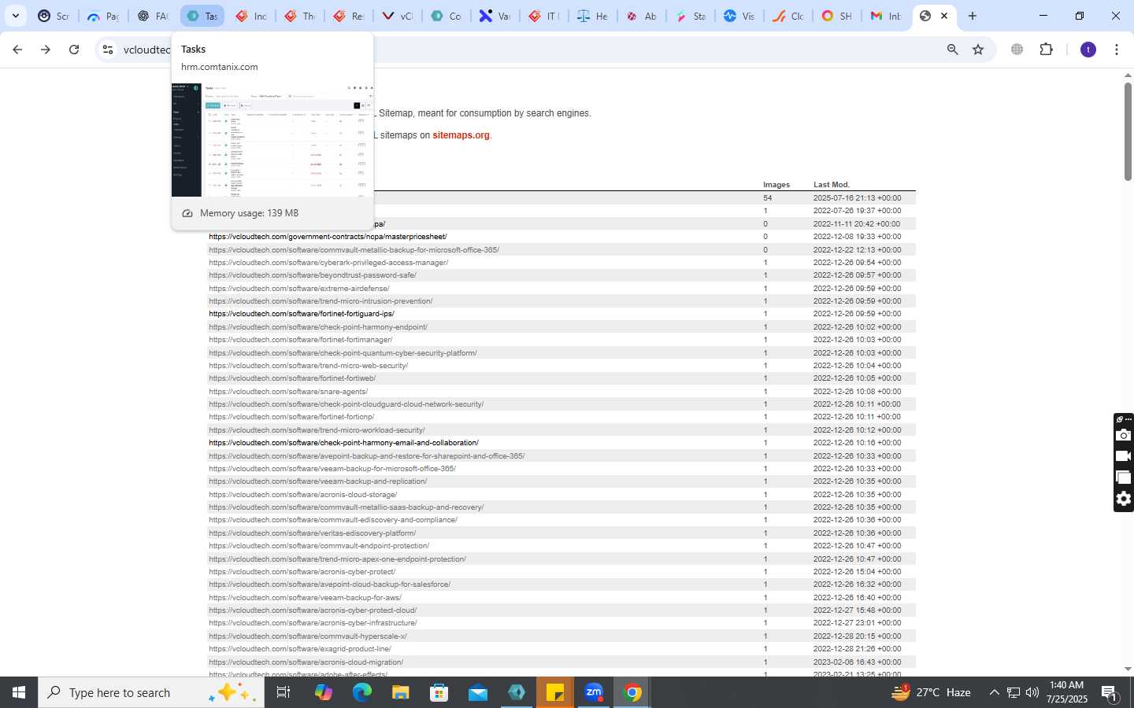Screen dimensions: 1134x708
Task: Click the screenshot camera icon in side widget
Action: click(x=1124, y=435)
